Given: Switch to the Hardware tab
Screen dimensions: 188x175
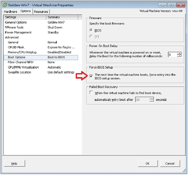Looking at the screenshot, I should pyautogui.click(x=10, y=12).
